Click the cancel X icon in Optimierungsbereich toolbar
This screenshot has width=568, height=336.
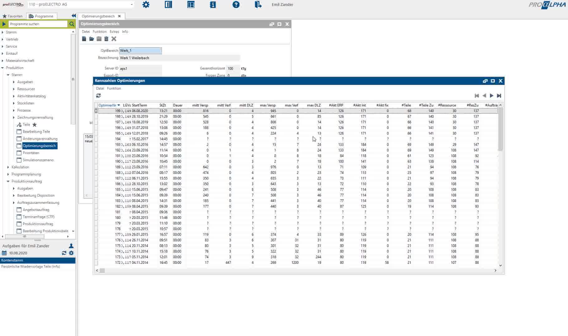(114, 39)
